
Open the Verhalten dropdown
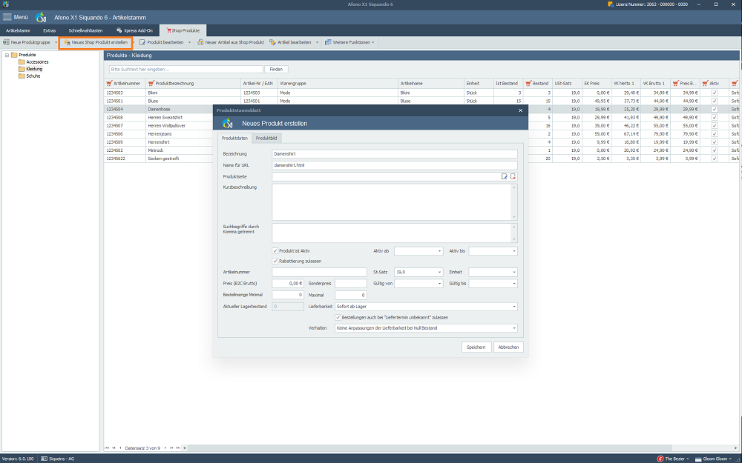[x=426, y=328]
